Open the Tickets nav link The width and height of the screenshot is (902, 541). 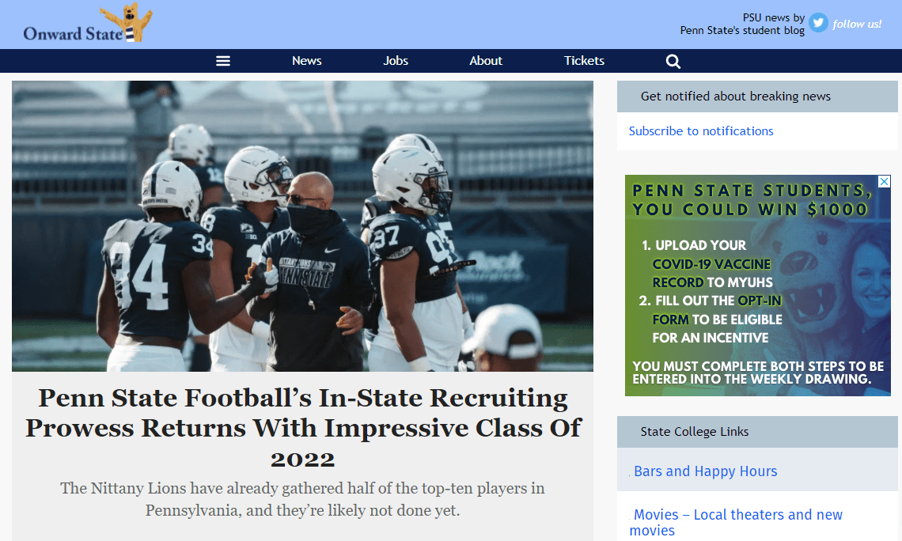point(584,60)
